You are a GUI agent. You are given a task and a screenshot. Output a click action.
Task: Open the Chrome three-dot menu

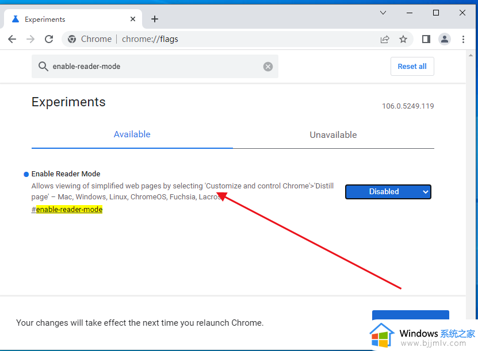[463, 39]
